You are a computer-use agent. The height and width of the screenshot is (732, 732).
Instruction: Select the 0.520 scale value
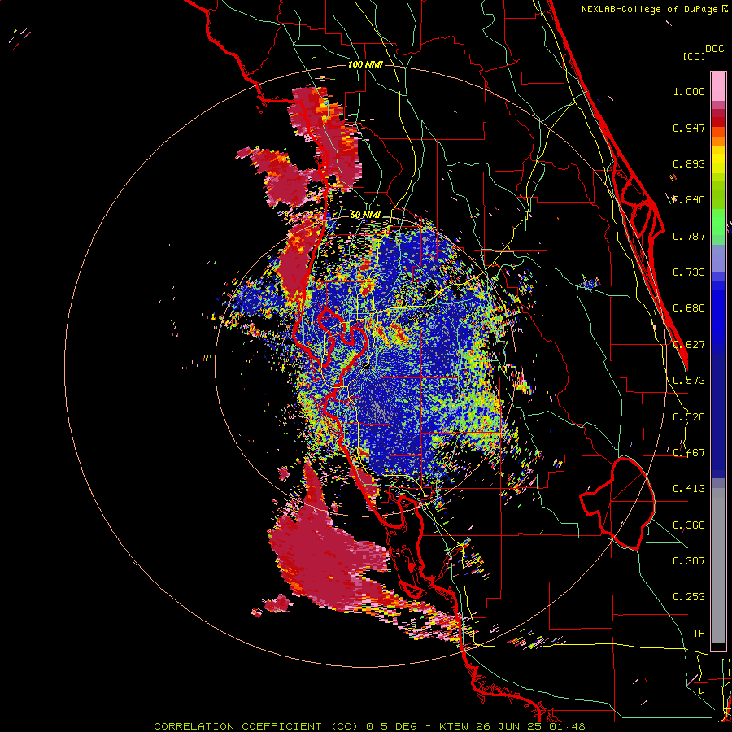(x=689, y=417)
